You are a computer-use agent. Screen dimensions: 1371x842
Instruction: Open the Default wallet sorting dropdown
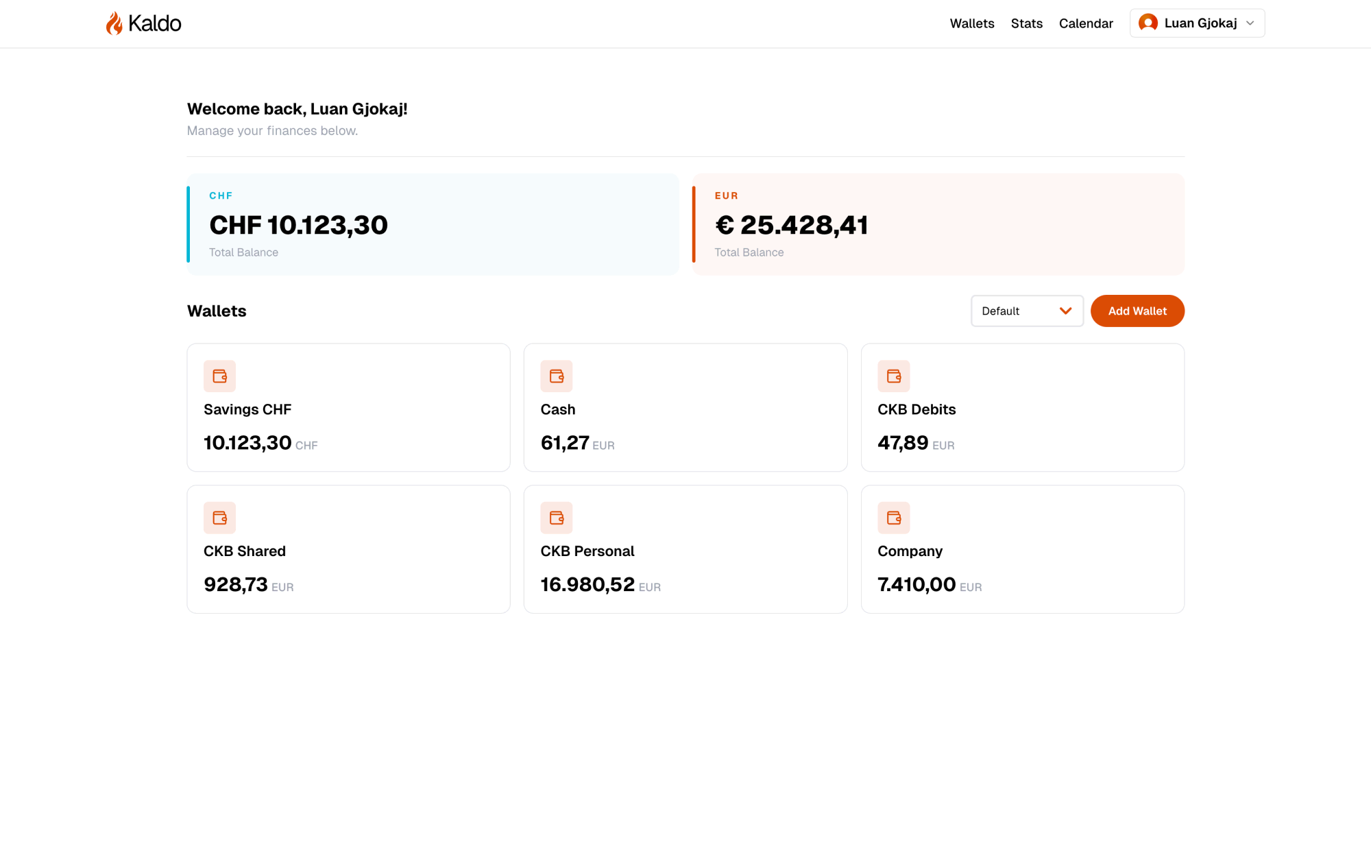pyautogui.click(x=1026, y=311)
